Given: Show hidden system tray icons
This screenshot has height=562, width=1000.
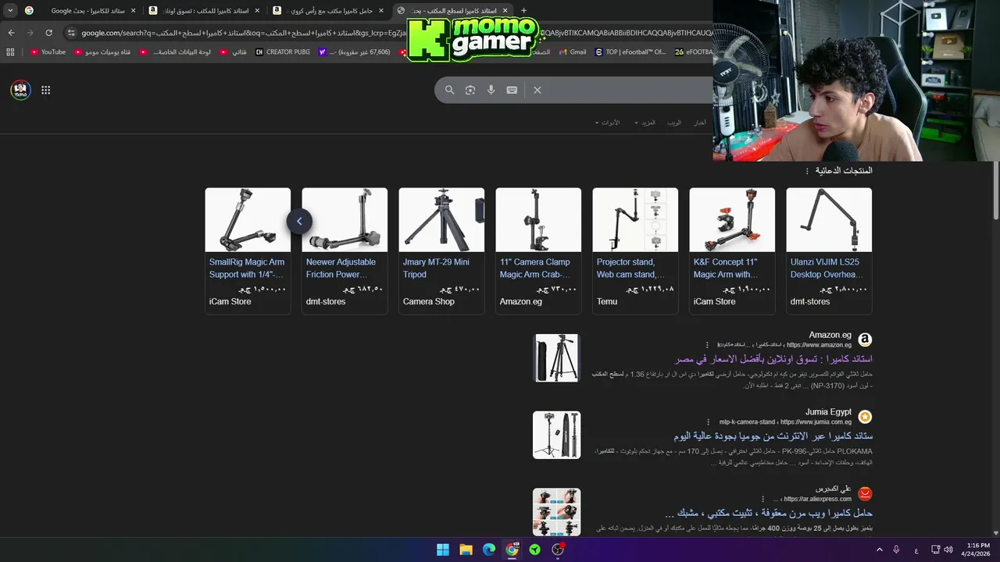Looking at the screenshot, I should pyautogui.click(x=879, y=550).
